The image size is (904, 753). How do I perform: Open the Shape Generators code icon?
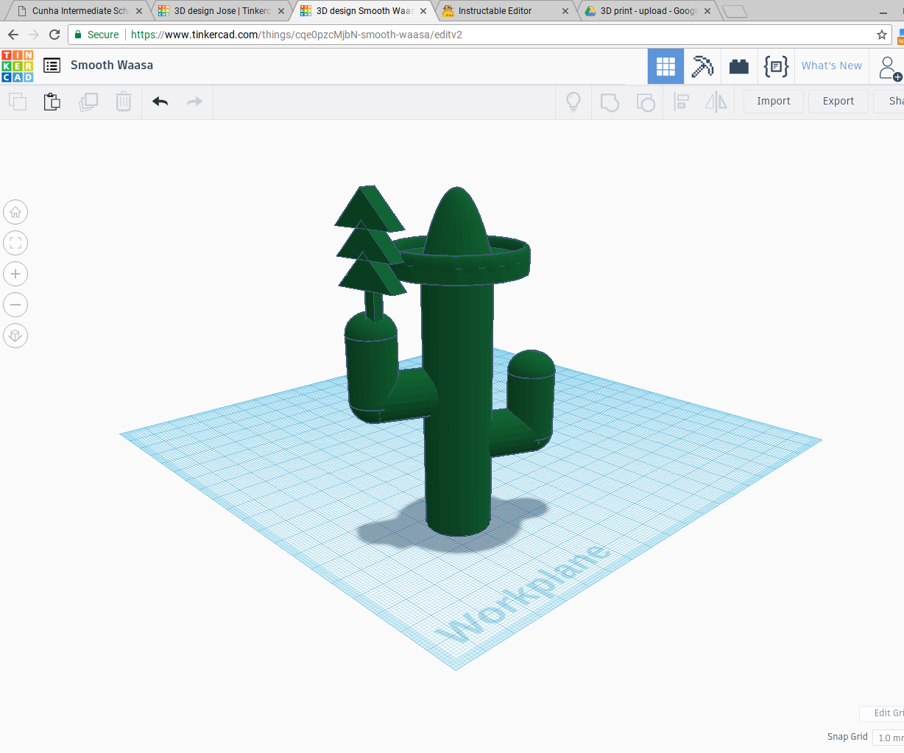click(776, 66)
